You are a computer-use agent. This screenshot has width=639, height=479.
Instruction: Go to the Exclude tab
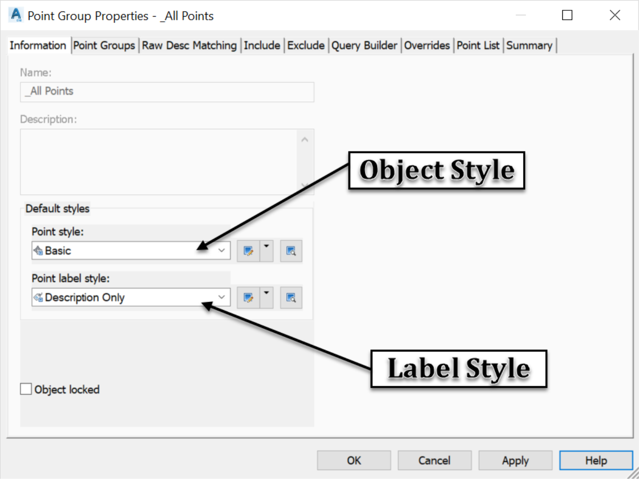tap(306, 45)
